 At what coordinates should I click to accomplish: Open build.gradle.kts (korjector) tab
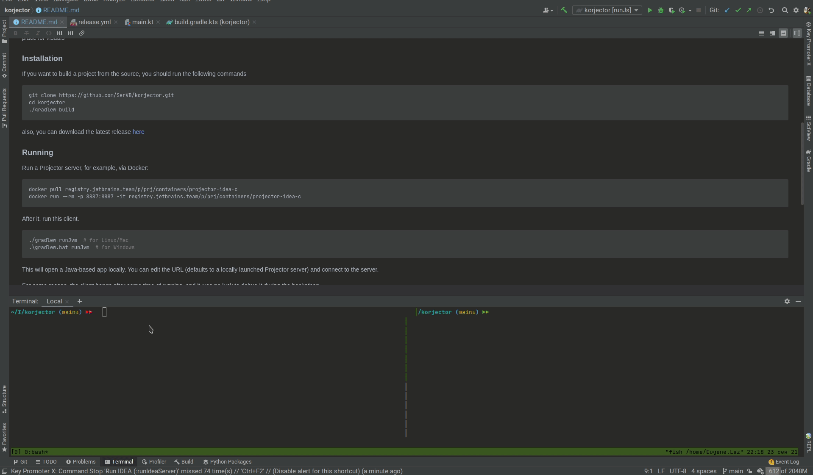pos(212,22)
